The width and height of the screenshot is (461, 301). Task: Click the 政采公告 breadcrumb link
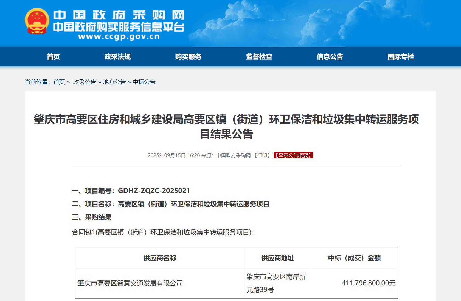click(85, 82)
